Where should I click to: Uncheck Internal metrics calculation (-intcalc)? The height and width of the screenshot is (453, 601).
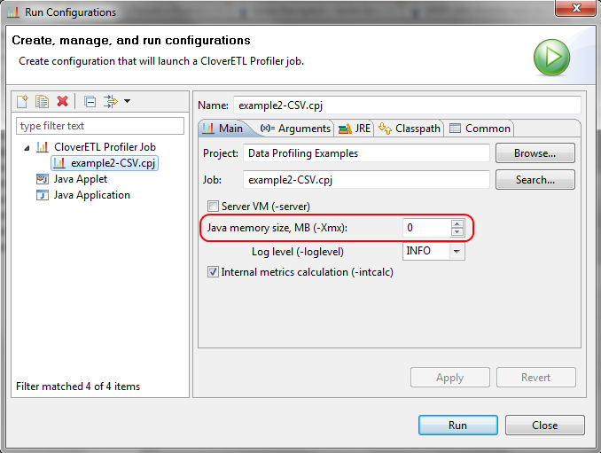click(213, 272)
